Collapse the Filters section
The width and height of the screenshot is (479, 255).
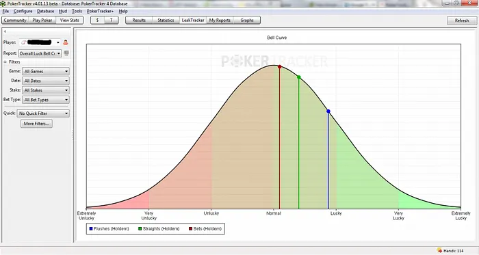(x=5, y=62)
